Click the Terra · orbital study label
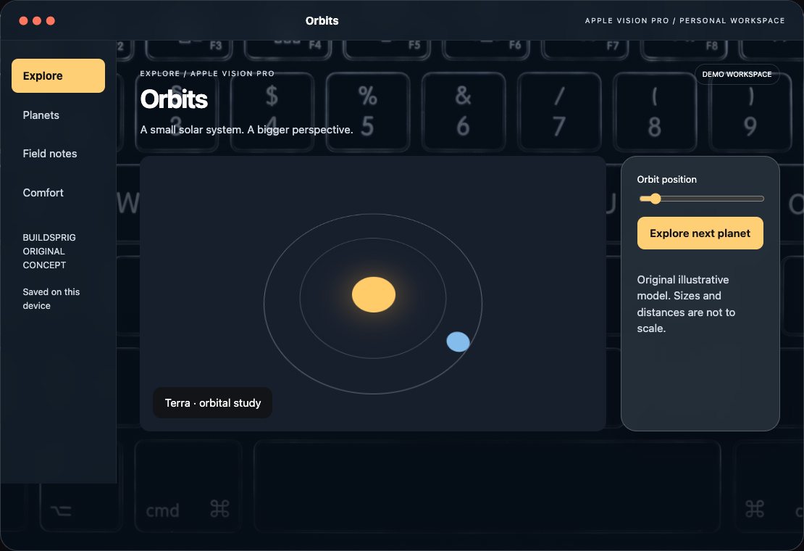Viewport: 804px width, 551px height. pyautogui.click(x=213, y=403)
